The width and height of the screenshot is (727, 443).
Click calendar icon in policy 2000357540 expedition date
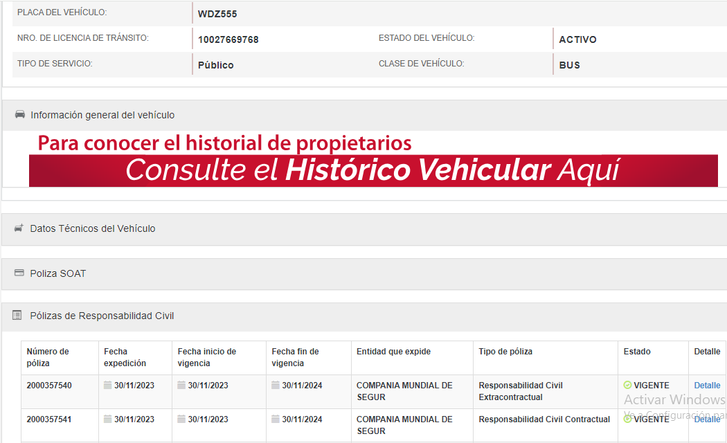click(x=108, y=386)
